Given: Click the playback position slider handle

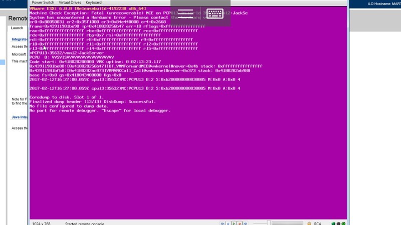Looking at the screenshot, I should pyautogui.click(x=269, y=223).
